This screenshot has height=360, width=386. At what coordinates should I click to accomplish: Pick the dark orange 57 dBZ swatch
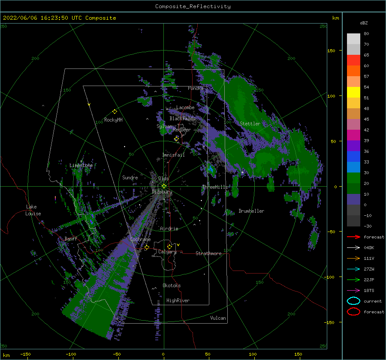(353, 71)
